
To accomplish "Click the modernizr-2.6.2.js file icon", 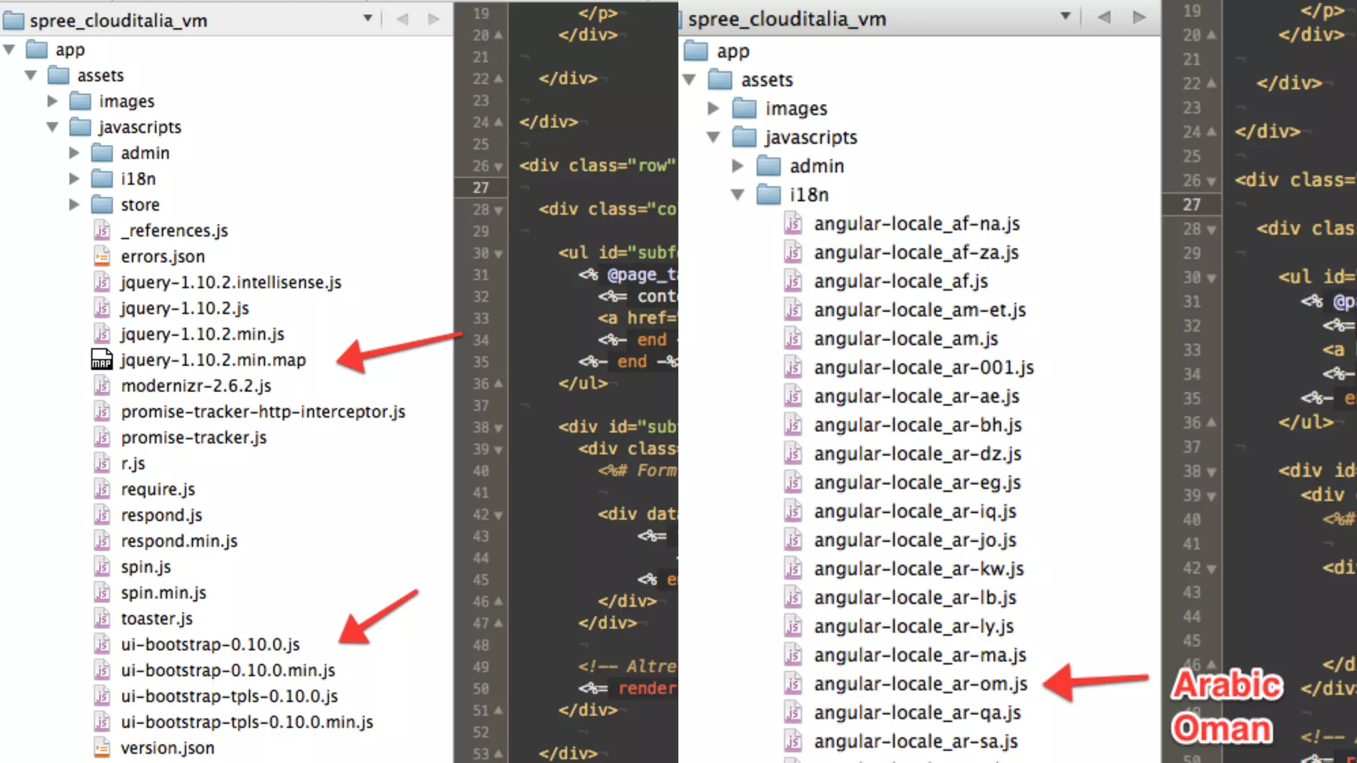I will 101,385.
